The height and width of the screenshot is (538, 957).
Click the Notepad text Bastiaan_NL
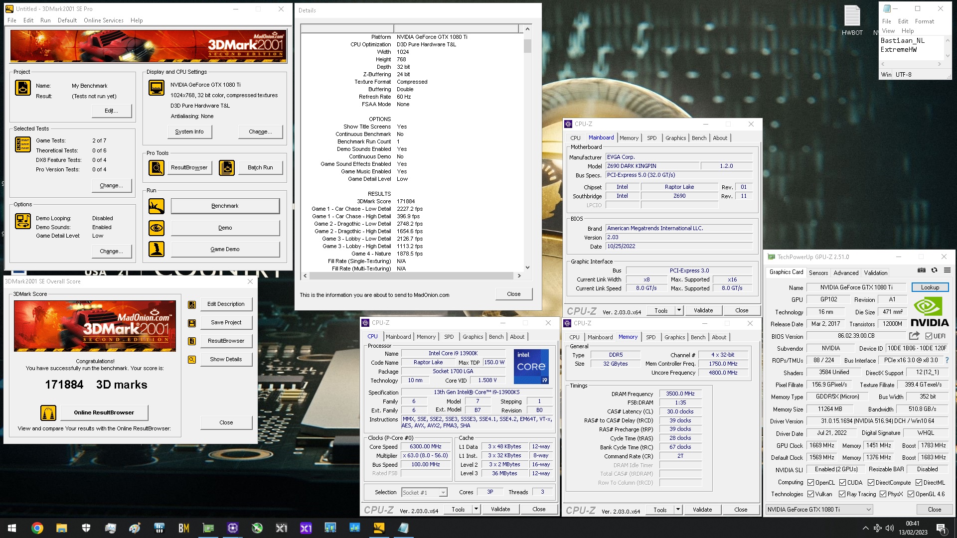pos(902,41)
